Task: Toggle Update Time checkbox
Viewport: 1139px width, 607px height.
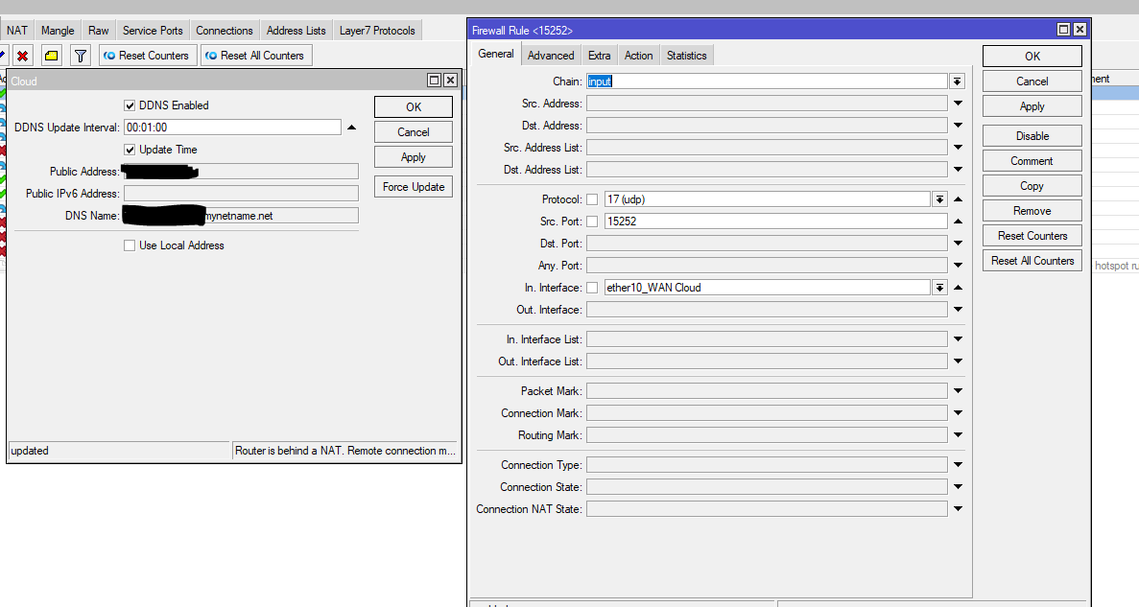Action: click(130, 150)
